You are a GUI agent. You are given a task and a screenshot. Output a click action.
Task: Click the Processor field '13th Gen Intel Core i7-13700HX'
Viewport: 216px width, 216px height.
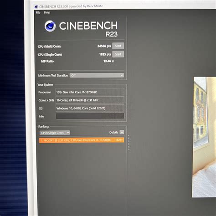pos(90,92)
